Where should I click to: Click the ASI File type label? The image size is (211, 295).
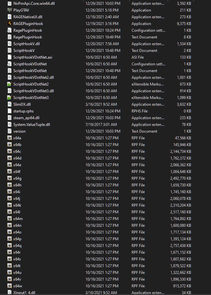tap(138, 57)
